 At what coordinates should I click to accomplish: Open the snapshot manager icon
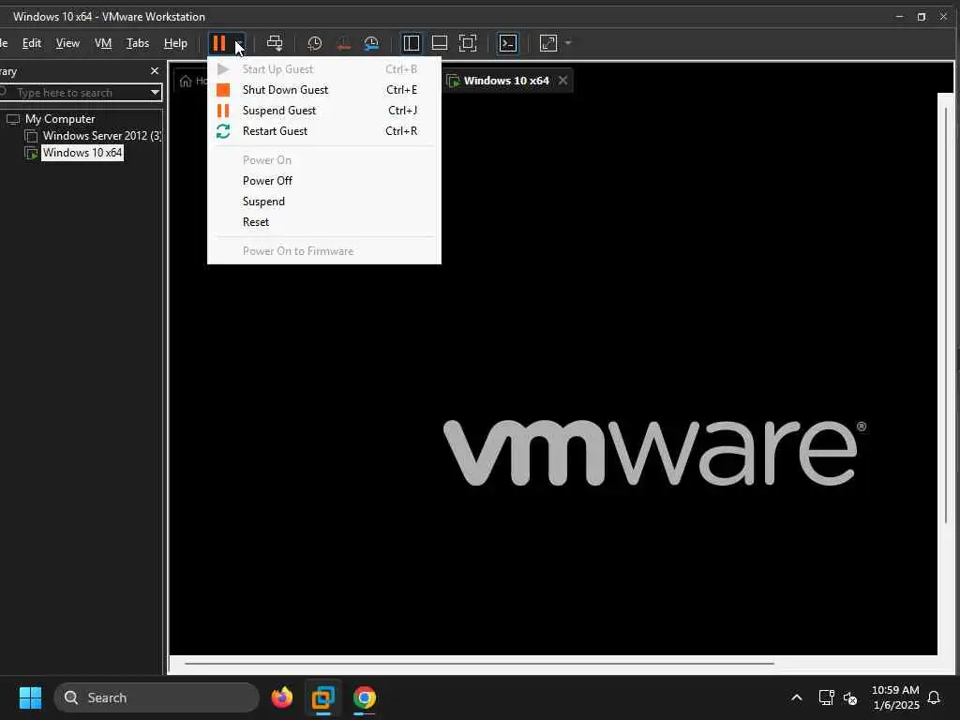(x=371, y=43)
